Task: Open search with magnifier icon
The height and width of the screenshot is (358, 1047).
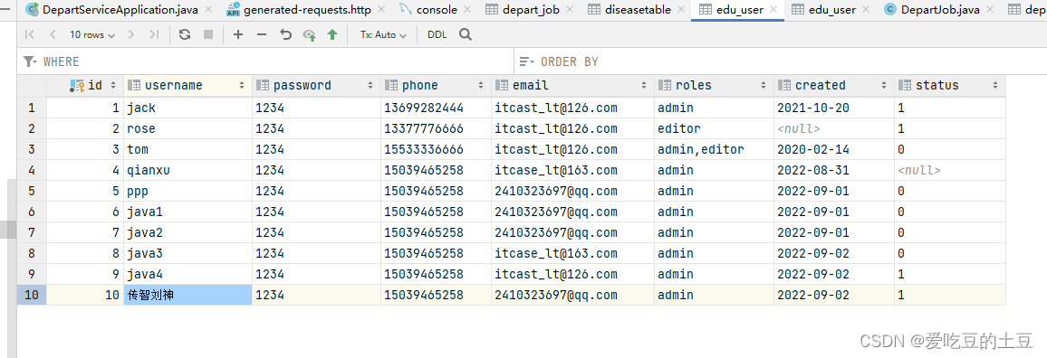Action: point(466,34)
